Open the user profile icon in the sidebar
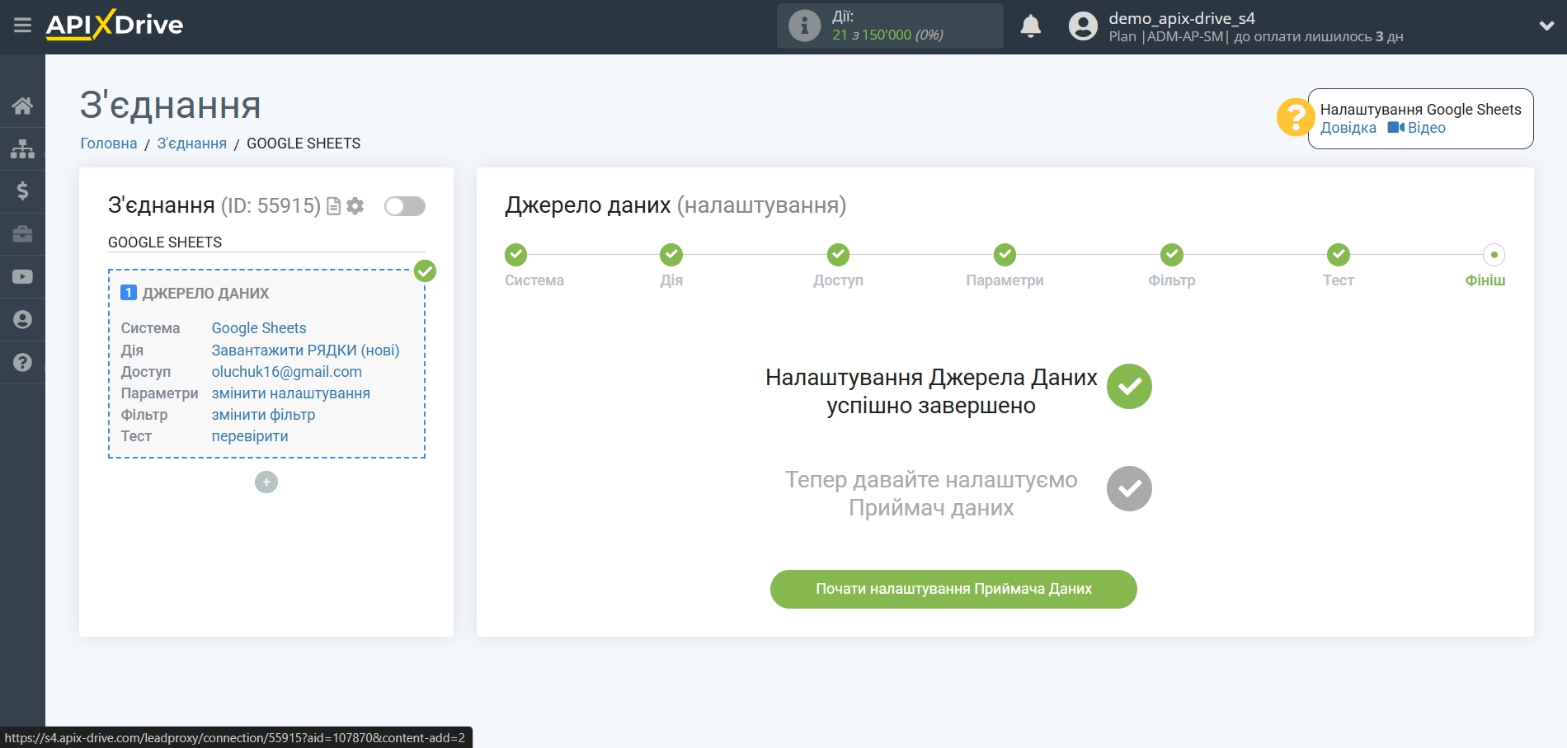 point(22,320)
